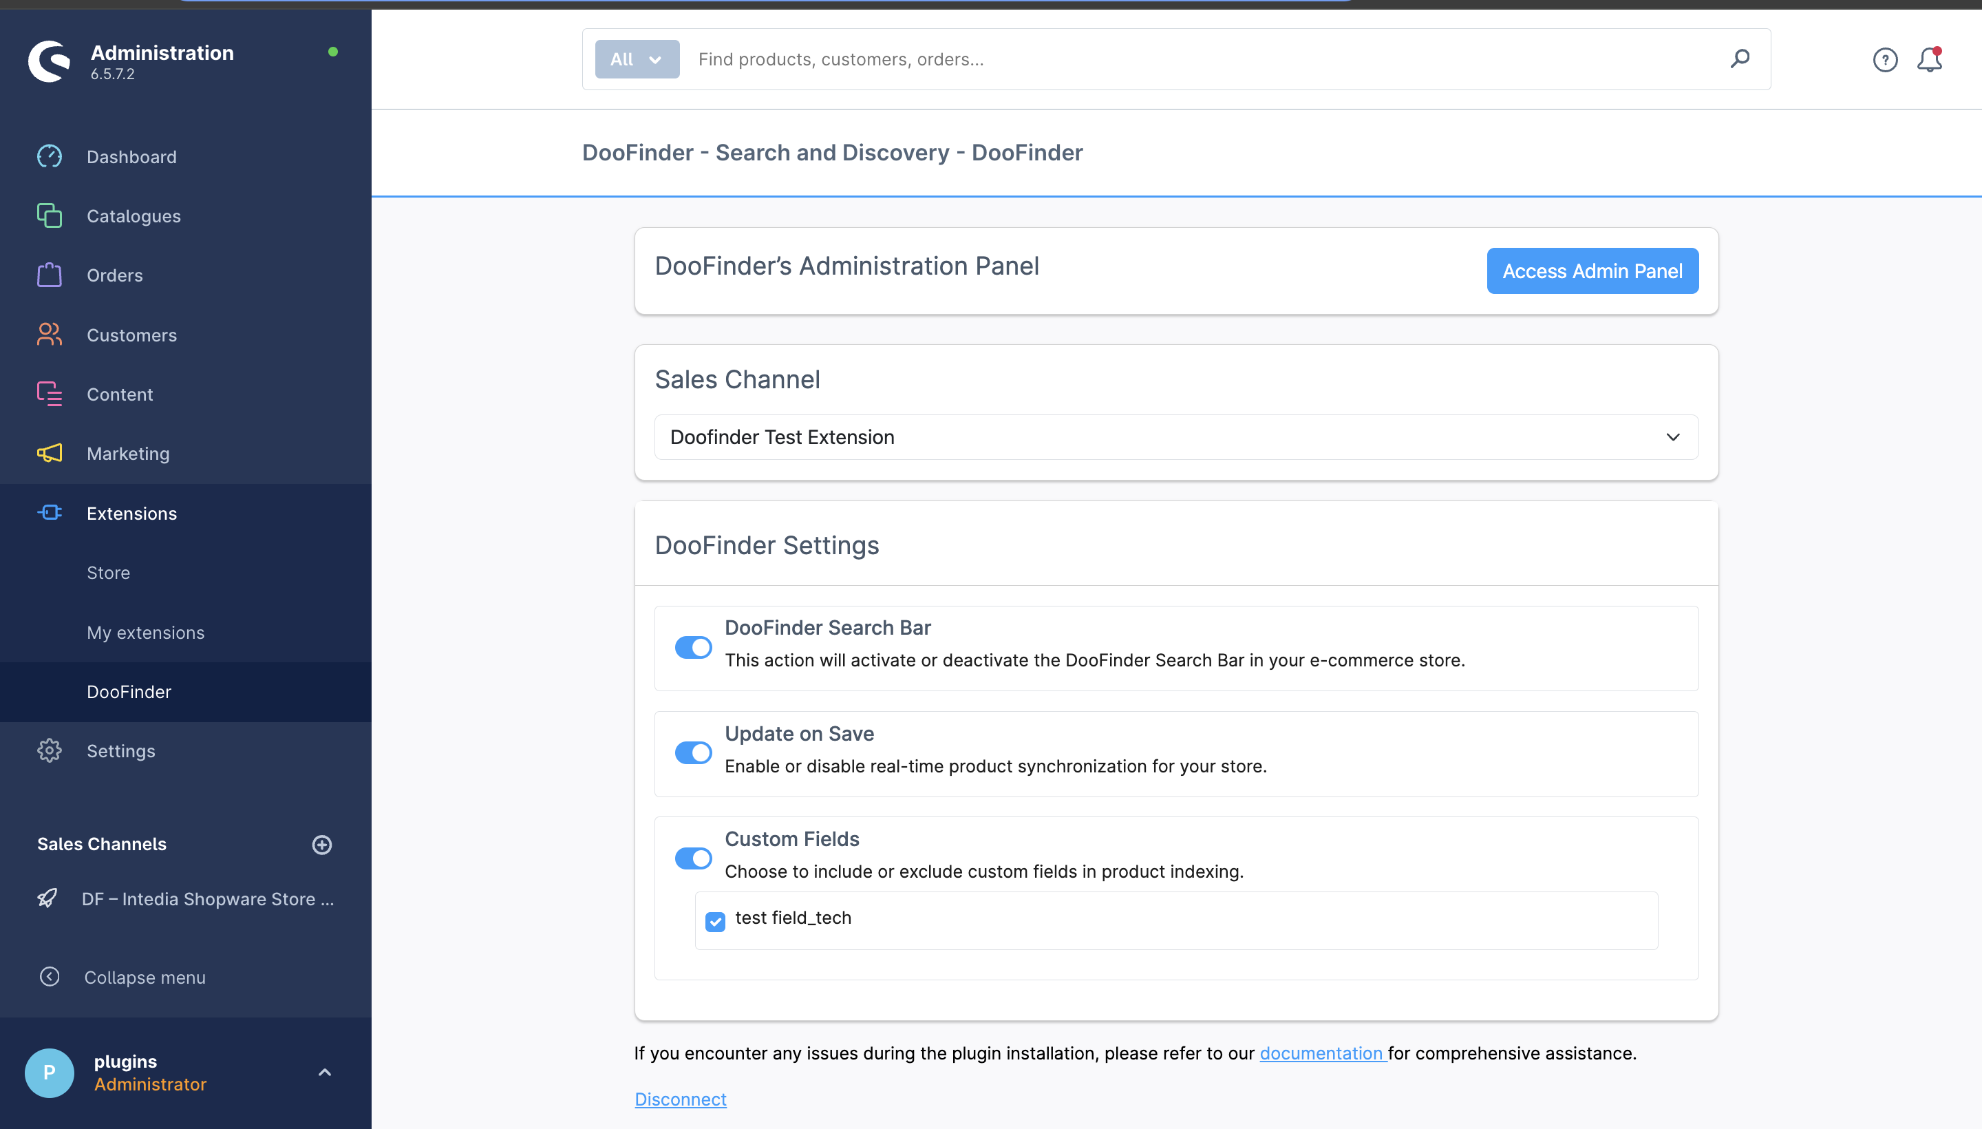
Task: Click the Shopware logo icon
Action: (x=49, y=61)
